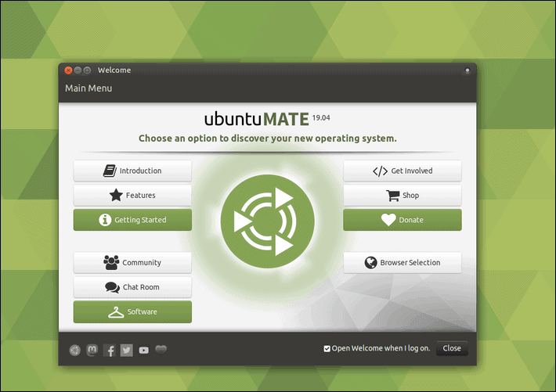Open the Twitter icon in footer
The height and width of the screenshot is (392, 556).
pyautogui.click(x=127, y=351)
